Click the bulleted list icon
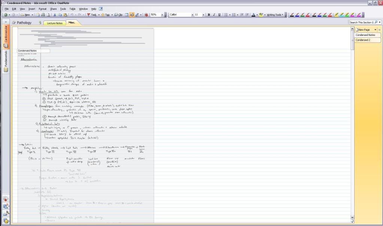The width and height of the screenshot is (383, 226). [x=226, y=15]
